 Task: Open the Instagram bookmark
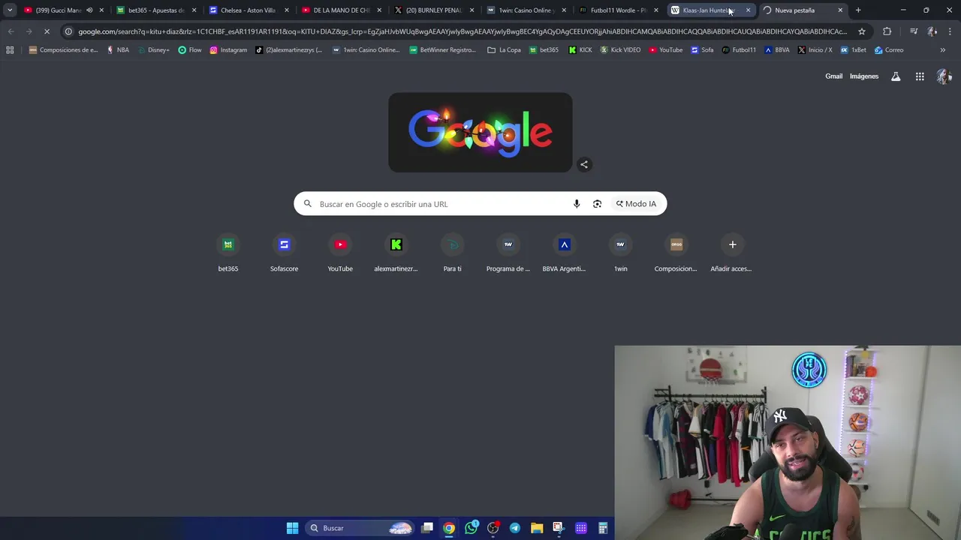228,50
